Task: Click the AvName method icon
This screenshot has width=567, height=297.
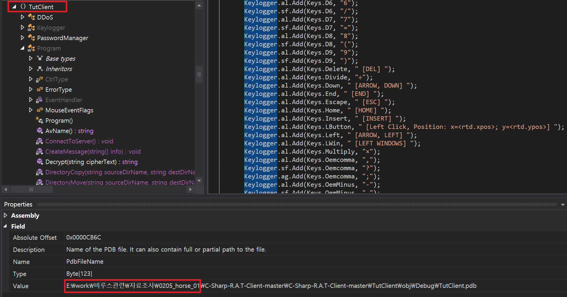Action: point(40,131)
